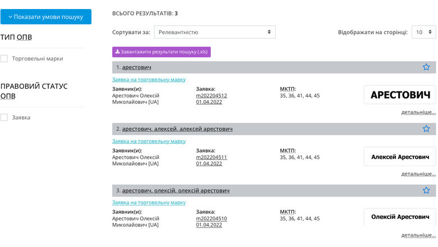This screenshot has height=247, width=438.
Task: View the Олексій Арестович trademark image
Action: (x=400, y=217)
